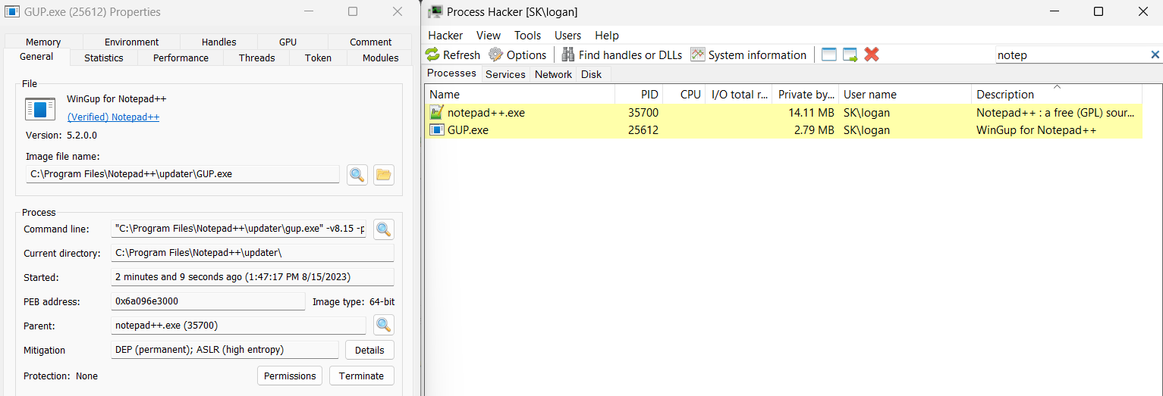Switch to the Disk tab

click(x=591, y=74)
